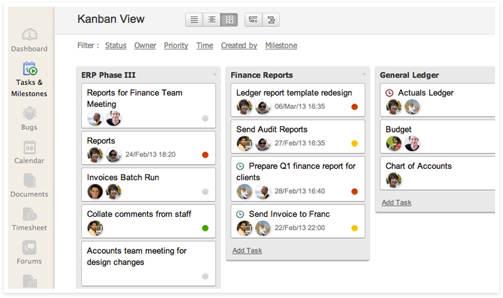Switch to the indented list view
The image size is (503, 298).
click(212, 20)
